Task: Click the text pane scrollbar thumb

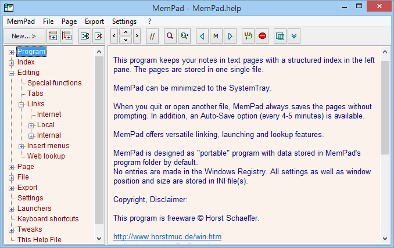Action: [385, 107]
